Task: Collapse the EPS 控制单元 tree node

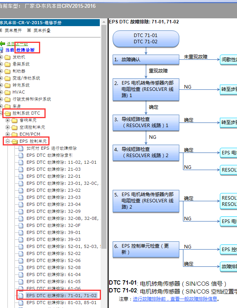Action: 7,141
